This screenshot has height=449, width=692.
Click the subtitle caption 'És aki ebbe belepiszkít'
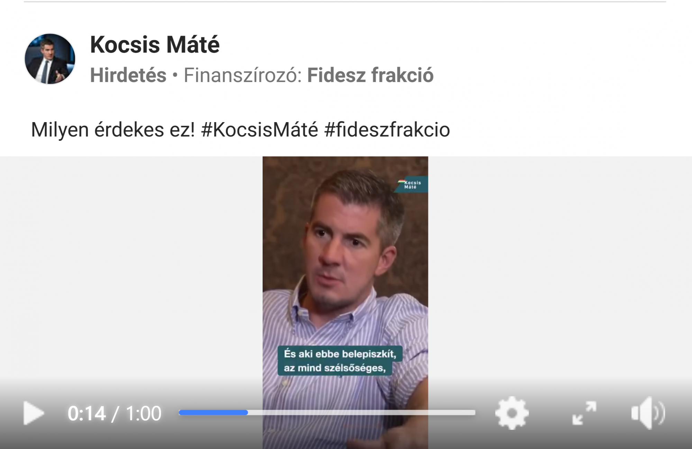340,354
